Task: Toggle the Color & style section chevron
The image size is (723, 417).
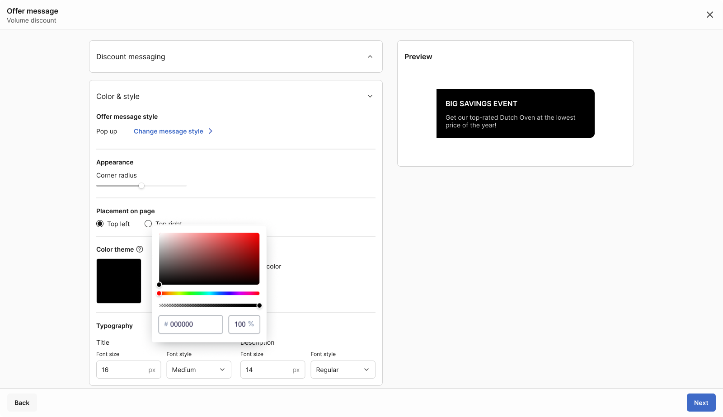Action: point(370,96)
